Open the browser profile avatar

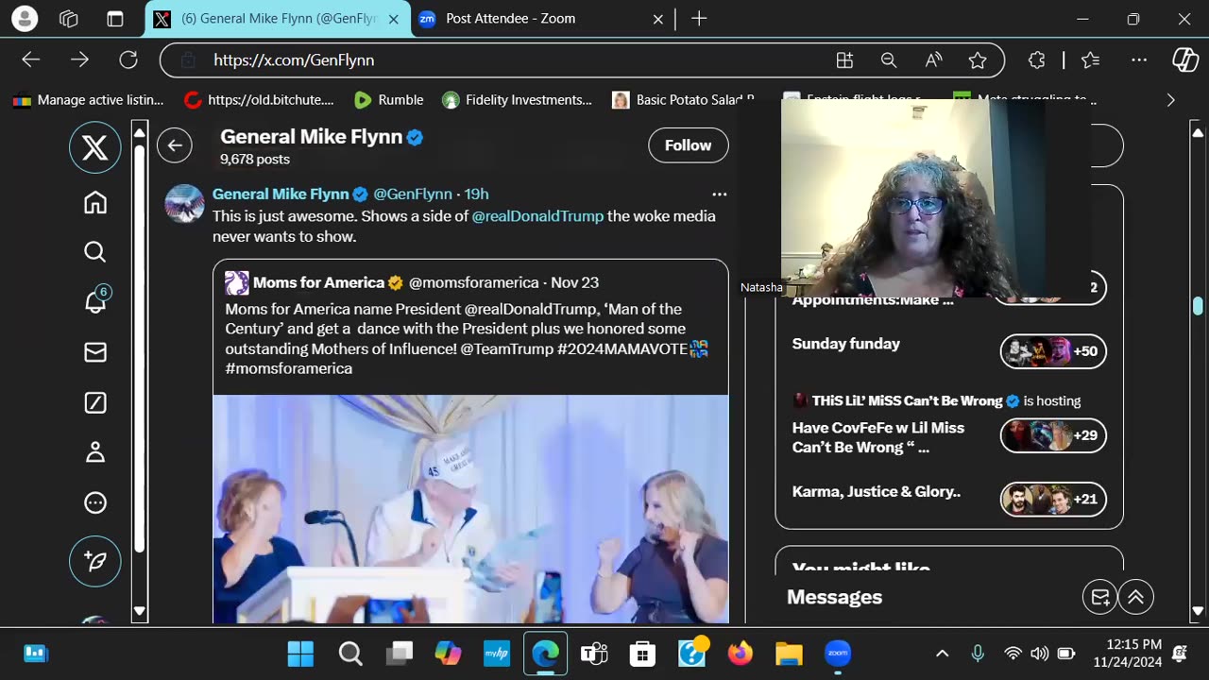pos(25,19)
